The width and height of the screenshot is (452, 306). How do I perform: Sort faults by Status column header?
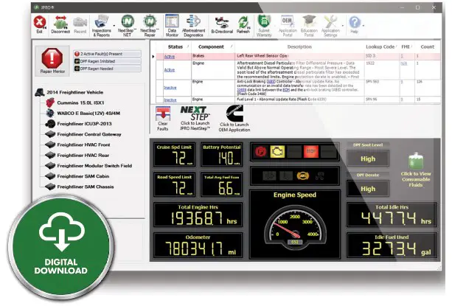(175, 46)
